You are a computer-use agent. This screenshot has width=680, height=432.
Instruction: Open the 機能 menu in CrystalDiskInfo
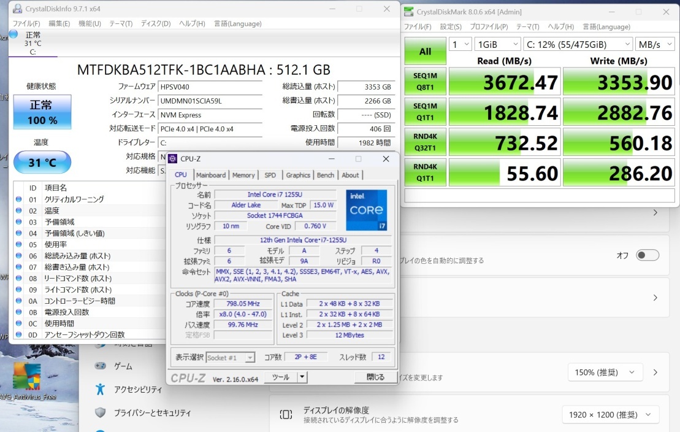click(90, 23)
